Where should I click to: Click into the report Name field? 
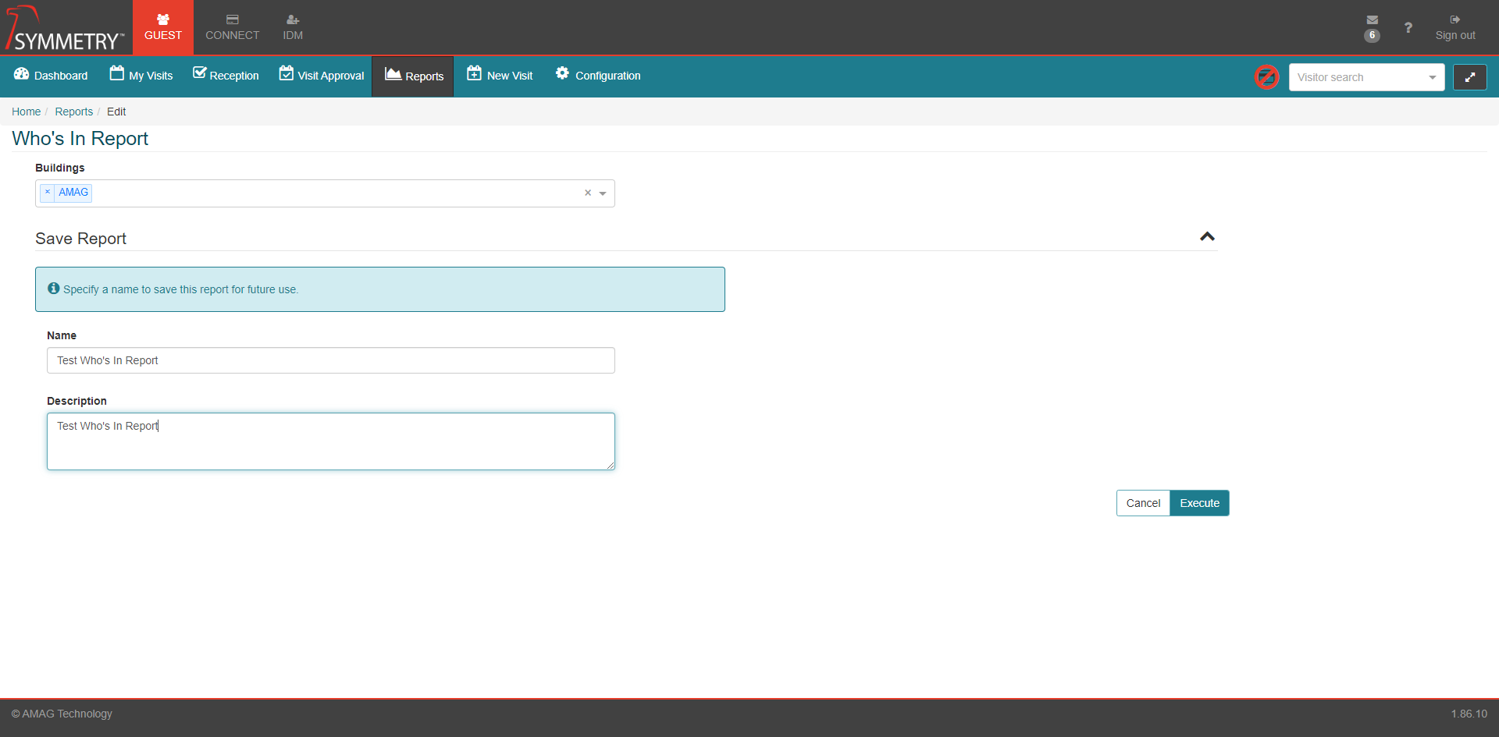click(x=330, y=360)
